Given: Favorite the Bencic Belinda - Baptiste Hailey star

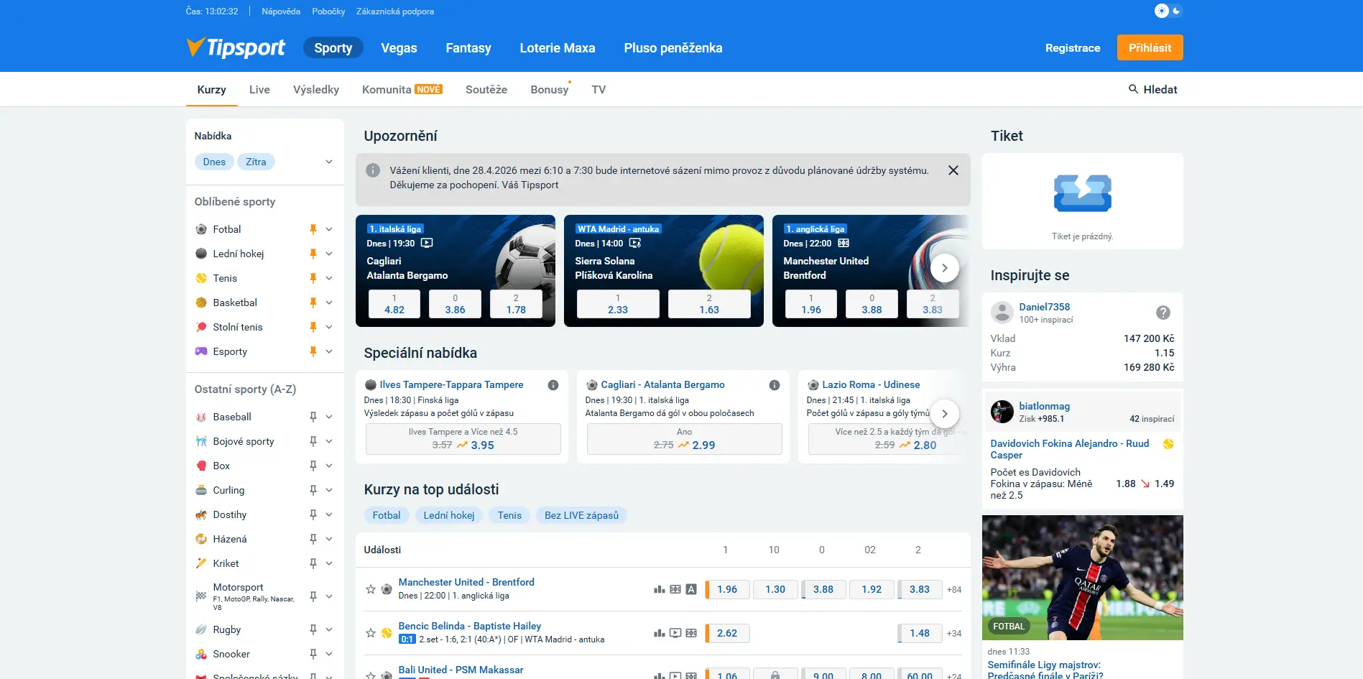Looking at the screenshot, I should click(x=371, y=633).
